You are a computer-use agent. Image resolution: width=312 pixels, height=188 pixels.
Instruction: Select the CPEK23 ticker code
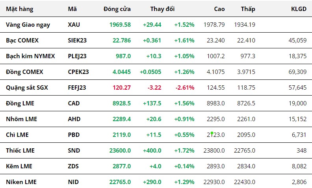coord(78,72)
